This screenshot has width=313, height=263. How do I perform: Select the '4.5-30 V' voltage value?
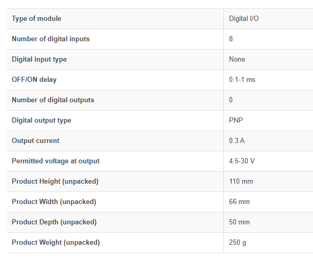[x=242, y=161]
